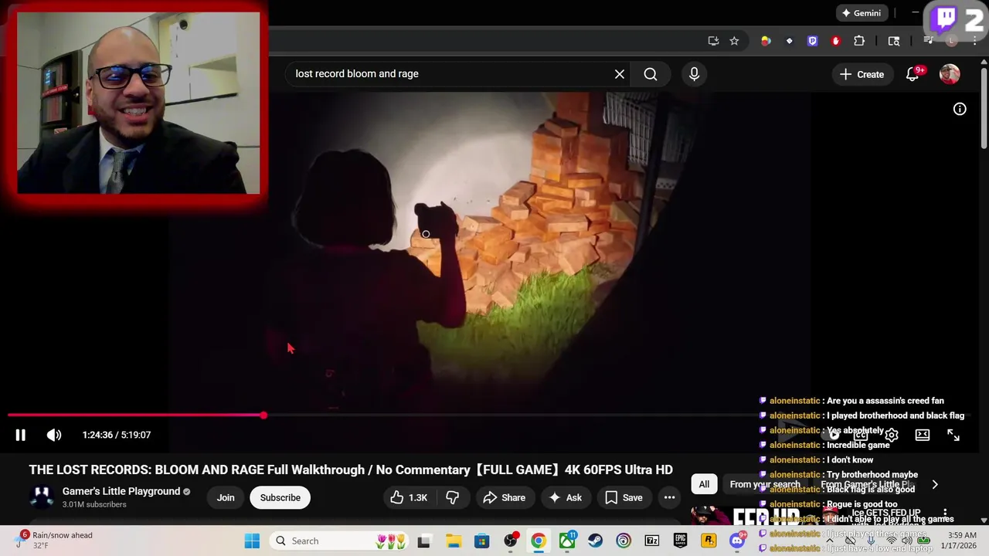Open 7-Zip from taskbar

pyautogui.click(x=652, y=541)
